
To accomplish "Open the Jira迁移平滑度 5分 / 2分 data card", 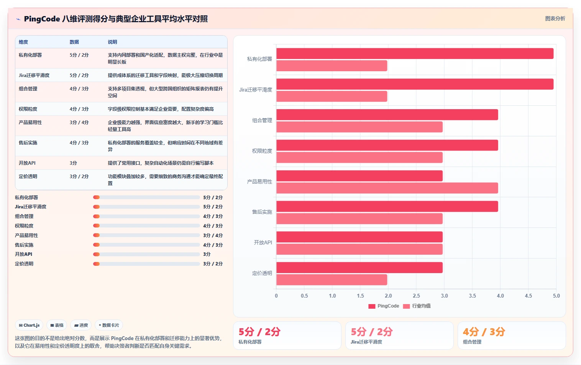I will [x=399, y=336].
